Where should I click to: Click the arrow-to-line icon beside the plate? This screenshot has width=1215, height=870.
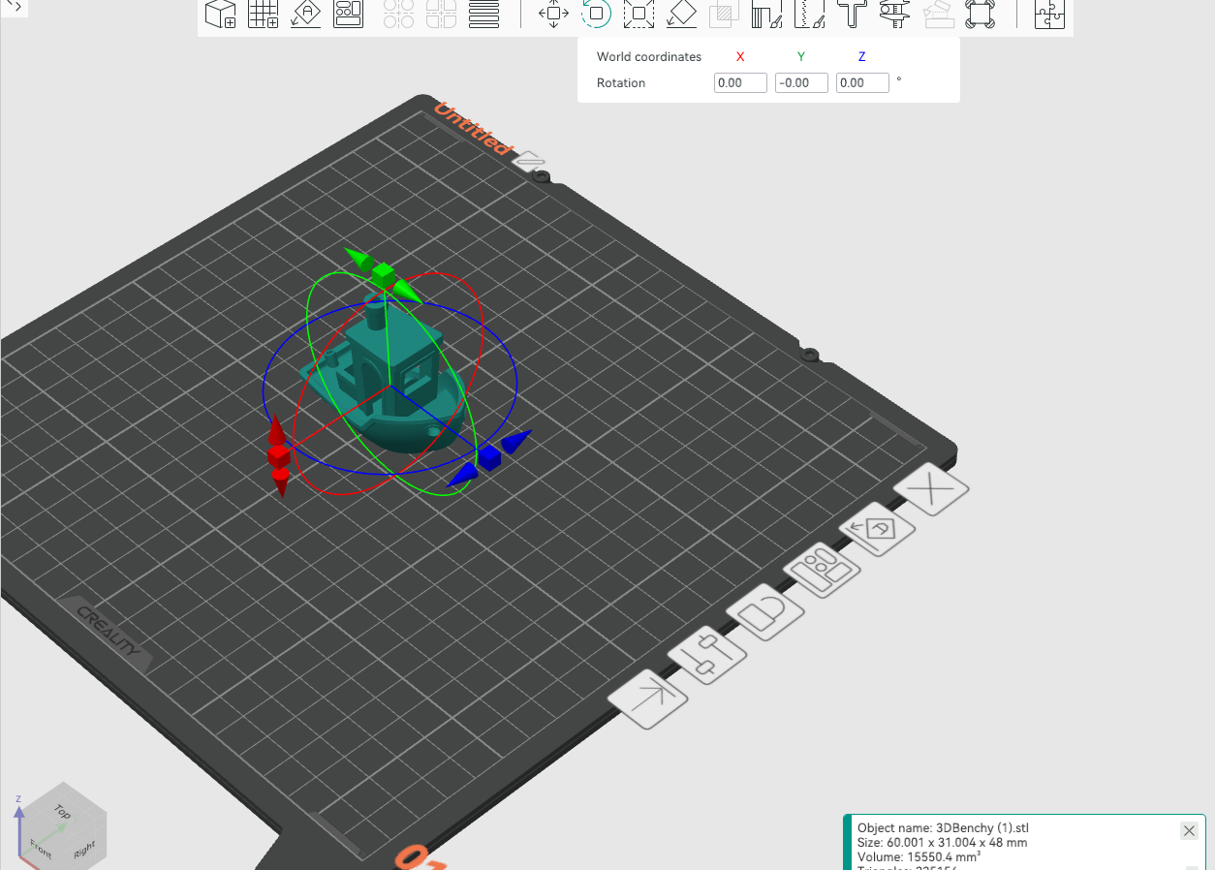pyautogui.click(x=648, y=699)
